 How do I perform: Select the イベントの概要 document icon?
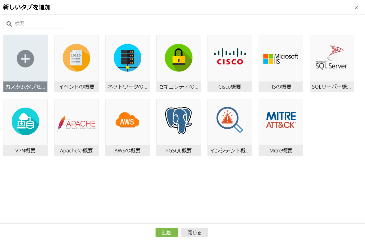76,58
